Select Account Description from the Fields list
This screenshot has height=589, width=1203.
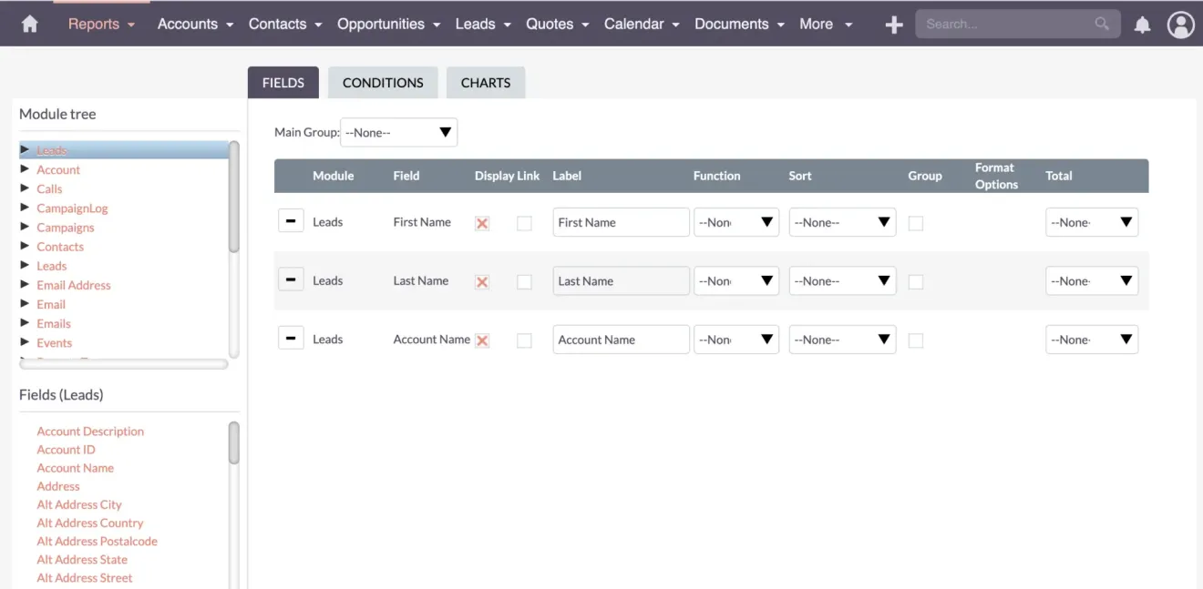pyautogui.click(x=90, y=431)
